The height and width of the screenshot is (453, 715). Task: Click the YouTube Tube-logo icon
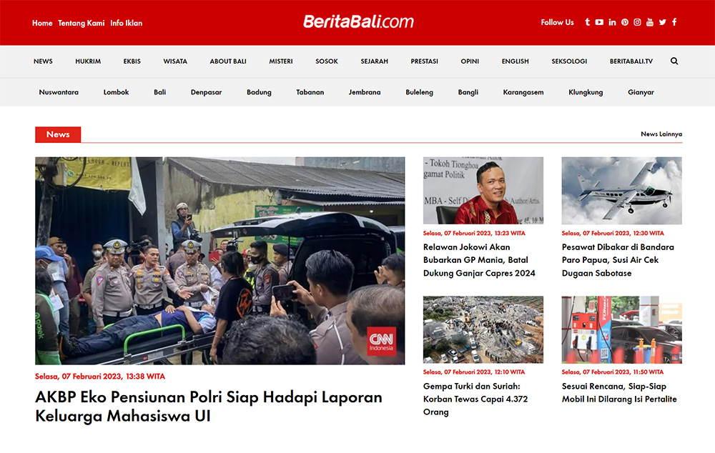click(x=650, y=22)
